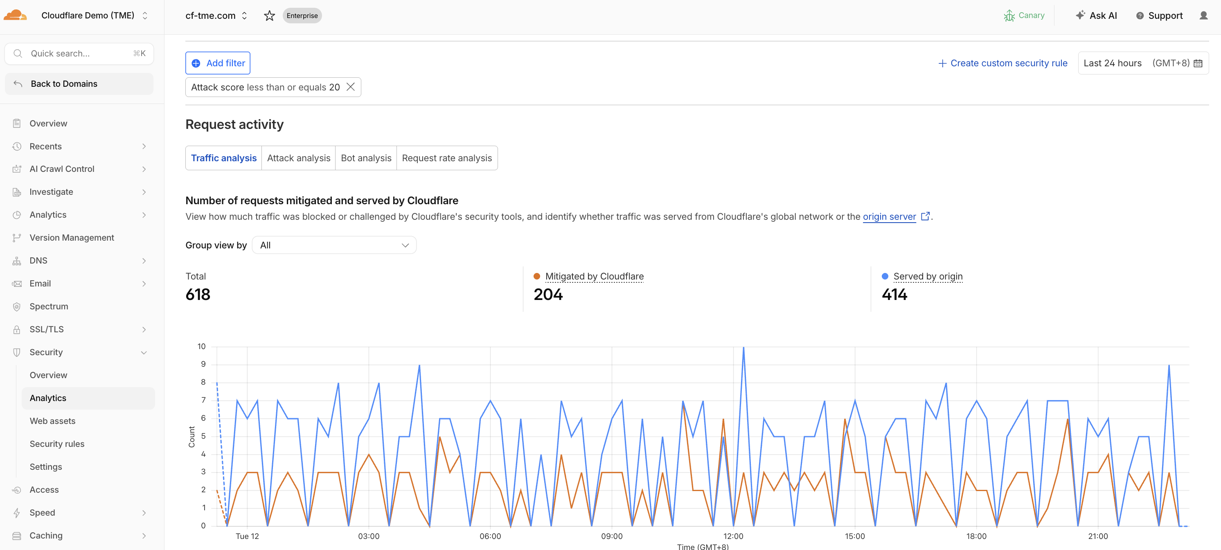The width and height of the screenshot is (1221, 550).
Task: Click the Served by origin label
Action: tap(928, 276)
